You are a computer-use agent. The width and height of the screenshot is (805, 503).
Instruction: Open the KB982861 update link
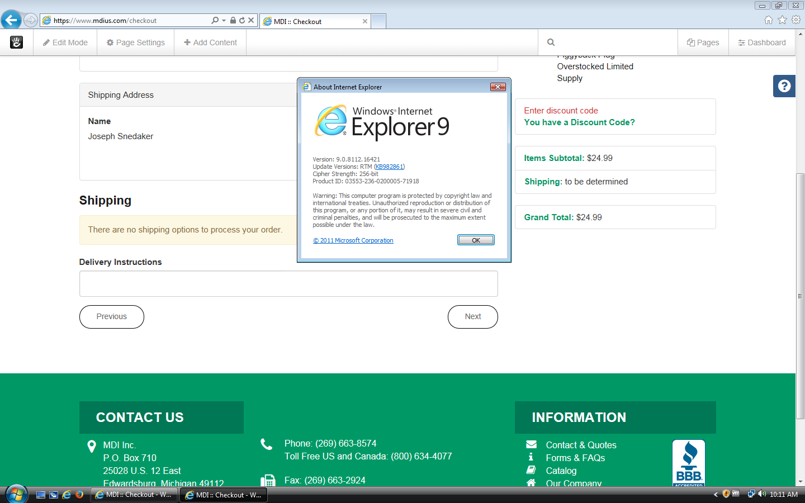[389, 167]
